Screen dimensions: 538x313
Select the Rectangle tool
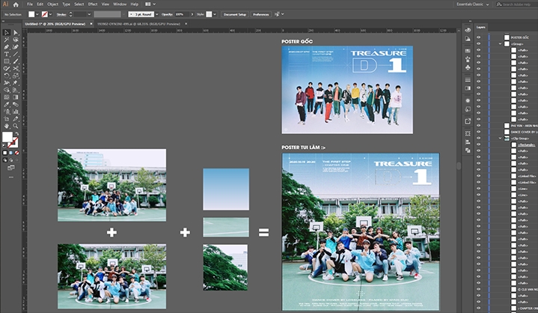(x=7, y=61)
